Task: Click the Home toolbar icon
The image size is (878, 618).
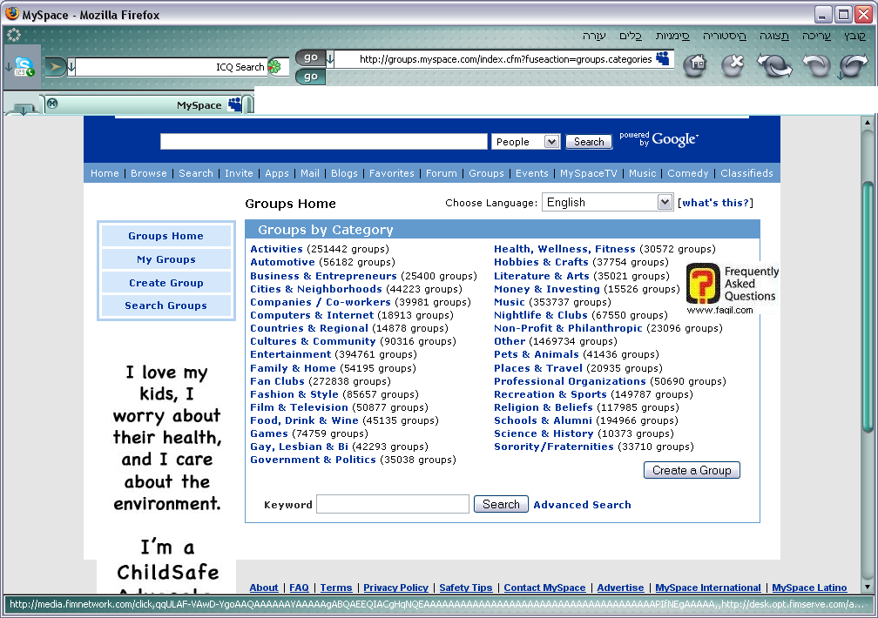Action: (694, 65)
